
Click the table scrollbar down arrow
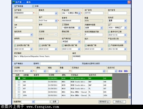click(130, 97)
